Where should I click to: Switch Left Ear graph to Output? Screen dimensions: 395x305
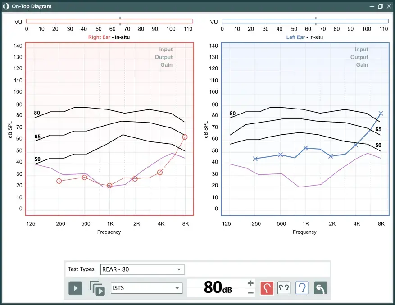pos(359,57)
